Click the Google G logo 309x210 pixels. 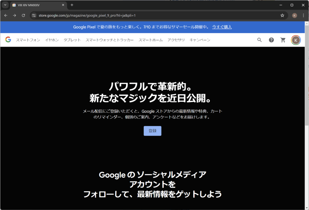(8, 40)
